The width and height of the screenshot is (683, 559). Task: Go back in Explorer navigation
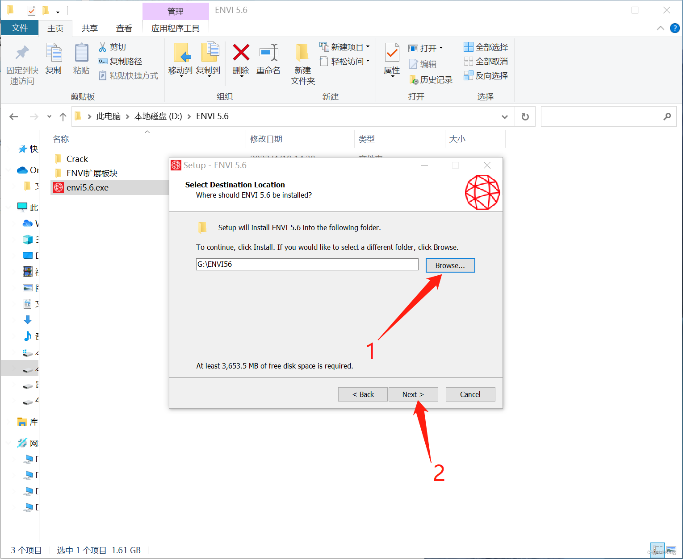[x=14, y=116]
